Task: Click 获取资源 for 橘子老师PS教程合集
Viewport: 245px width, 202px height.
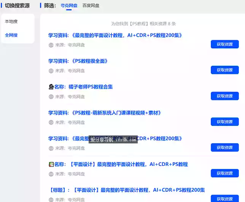Action: 225,96
